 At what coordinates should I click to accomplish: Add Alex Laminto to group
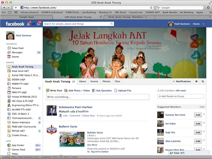tap(198, 141)
